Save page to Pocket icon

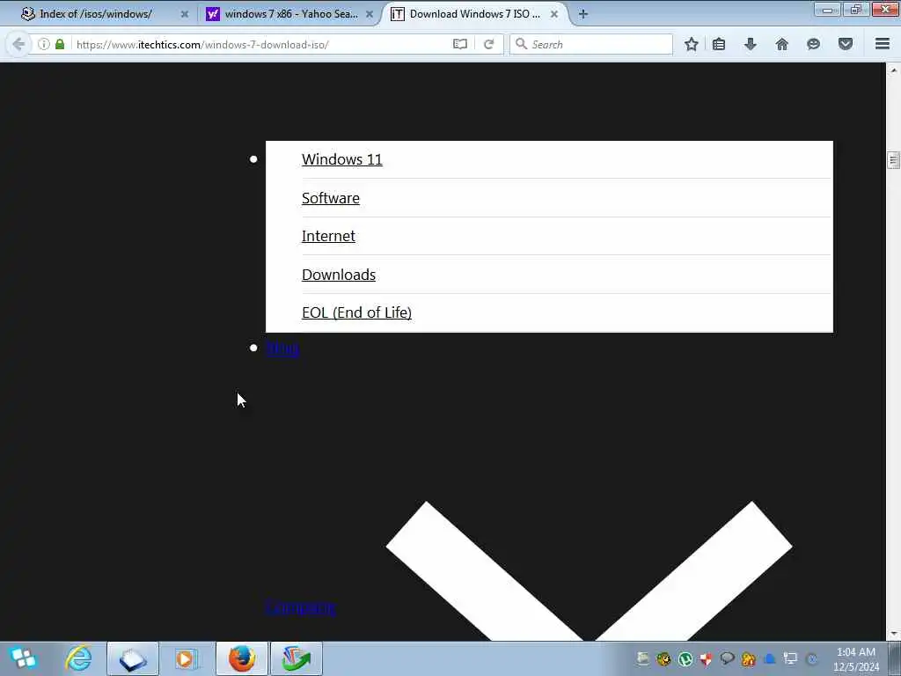click(x=846, y=44)
